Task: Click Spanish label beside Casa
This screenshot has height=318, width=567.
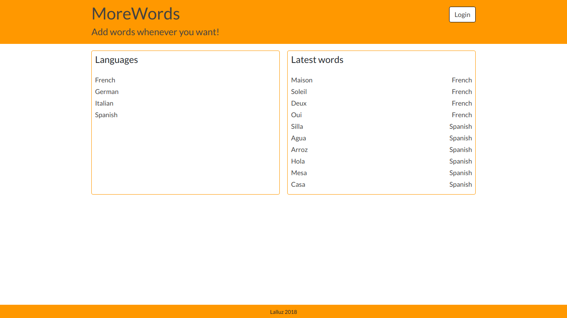Action: click(460, 184)
